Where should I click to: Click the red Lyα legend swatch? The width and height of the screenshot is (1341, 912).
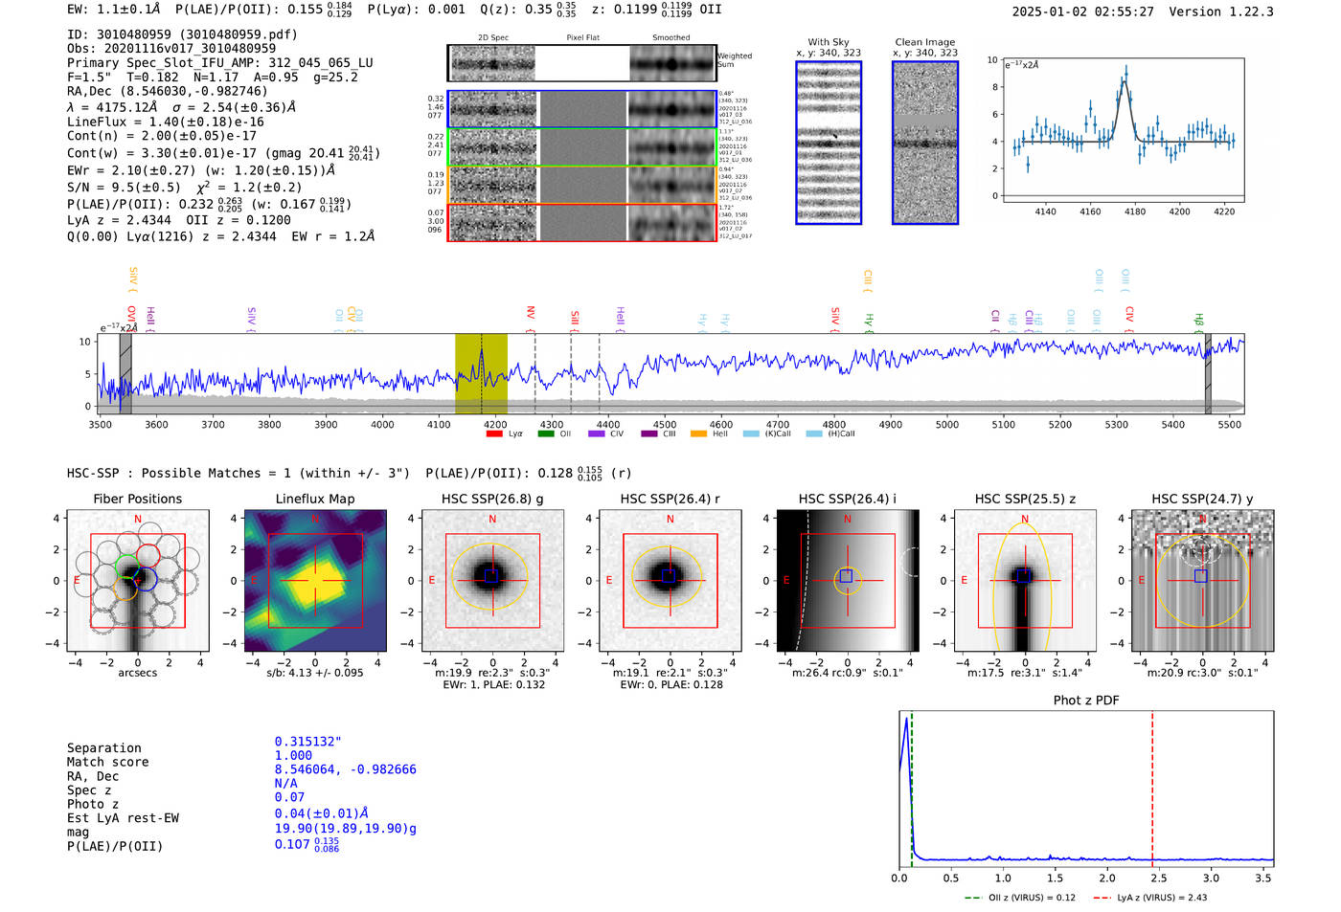[x=494, y=434]
